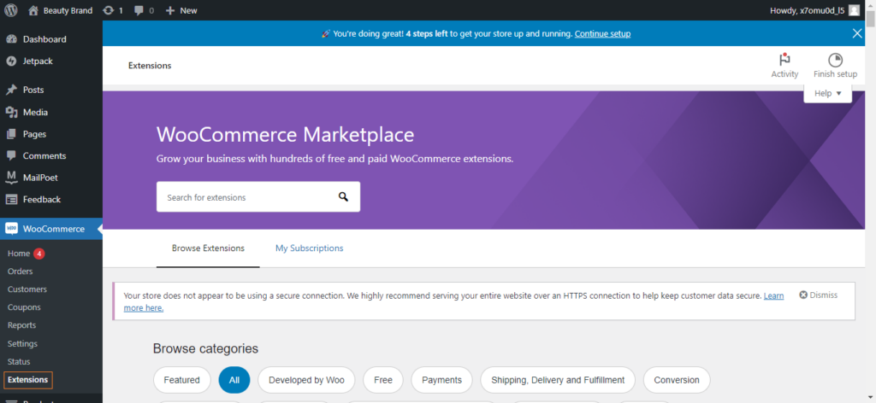Dismiss the secure connection notice
The image size is (876, 403).
pyautogui.click(x=819, y=295)
